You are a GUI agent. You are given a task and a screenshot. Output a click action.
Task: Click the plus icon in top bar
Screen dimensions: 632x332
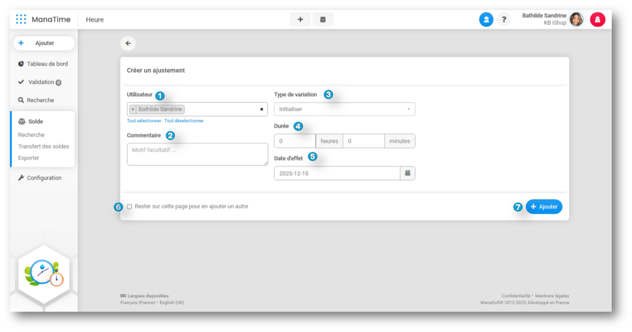(x=300, y=20)
